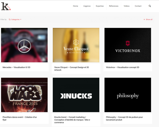Click 'Veuve Clicquot – Concept Design et 3D Artwork' title

pyautogui.click(x=72, y=69)
